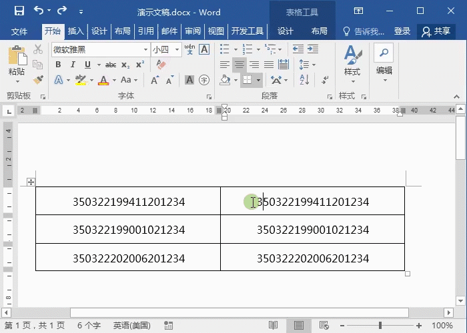467x333 pixels.
Task: Apply bullet list formatting
Action: [x=225, y=49]
